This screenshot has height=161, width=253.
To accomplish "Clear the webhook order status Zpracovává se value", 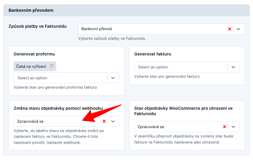I will coord(104,121).
